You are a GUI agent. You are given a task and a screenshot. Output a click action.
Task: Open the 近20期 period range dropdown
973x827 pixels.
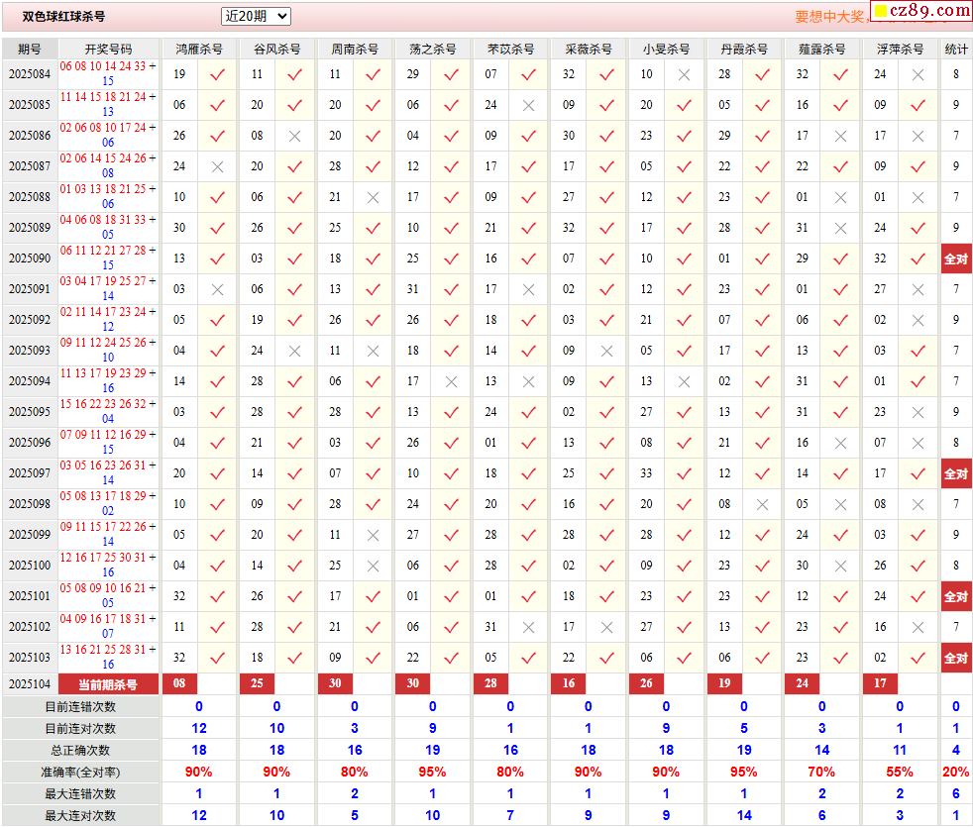tap(256, 16)
